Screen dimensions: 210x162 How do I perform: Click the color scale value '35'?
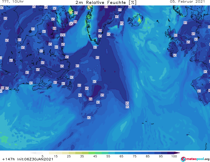tap(82, 156)
